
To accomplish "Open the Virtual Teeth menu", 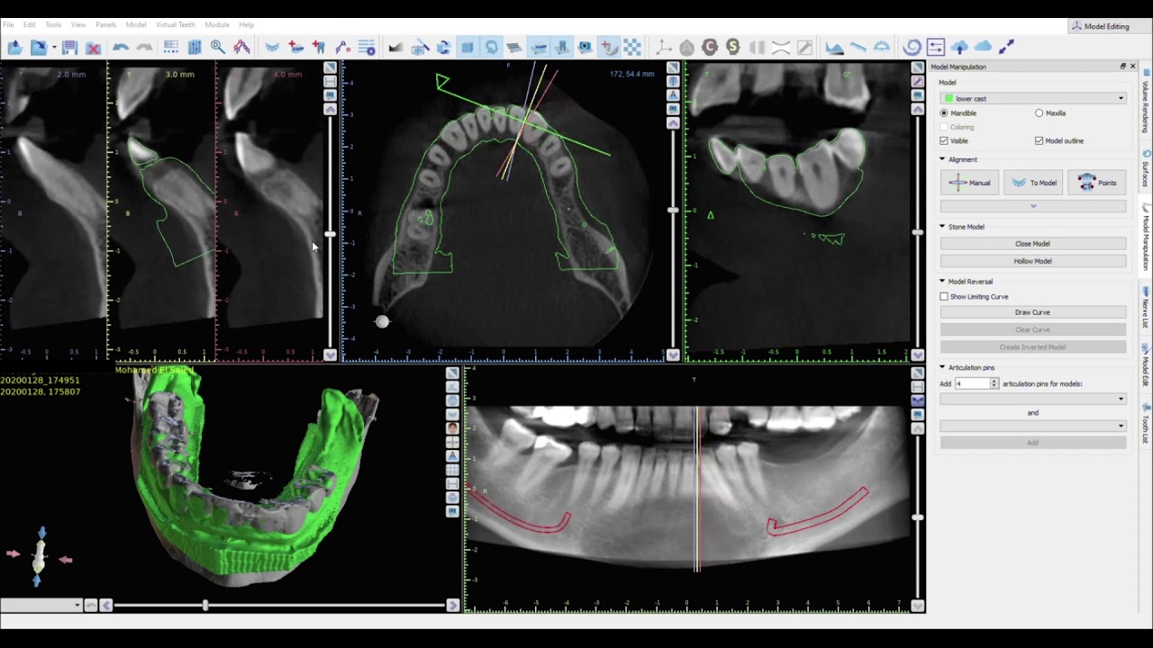I will coord(175,24).
